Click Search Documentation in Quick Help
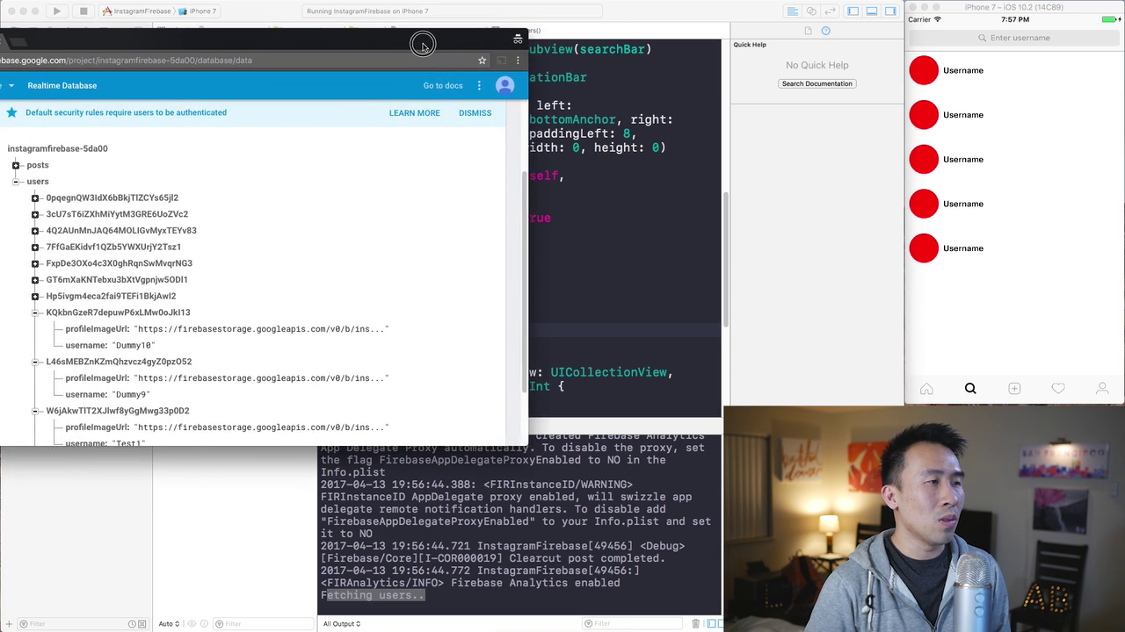The image size is (1125, 632). click(817, 83)
